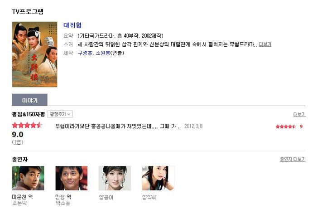This screenshot has height=214, width=317.
Task: Open the 평점주기 rating dropdown
Action: pos(60,114)
